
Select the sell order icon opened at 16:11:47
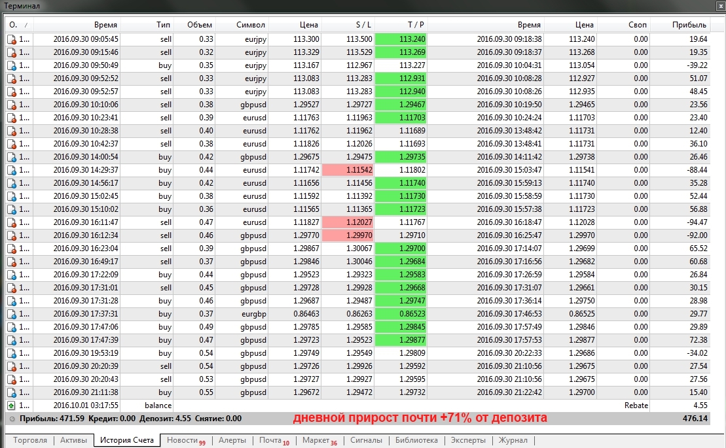12,223
